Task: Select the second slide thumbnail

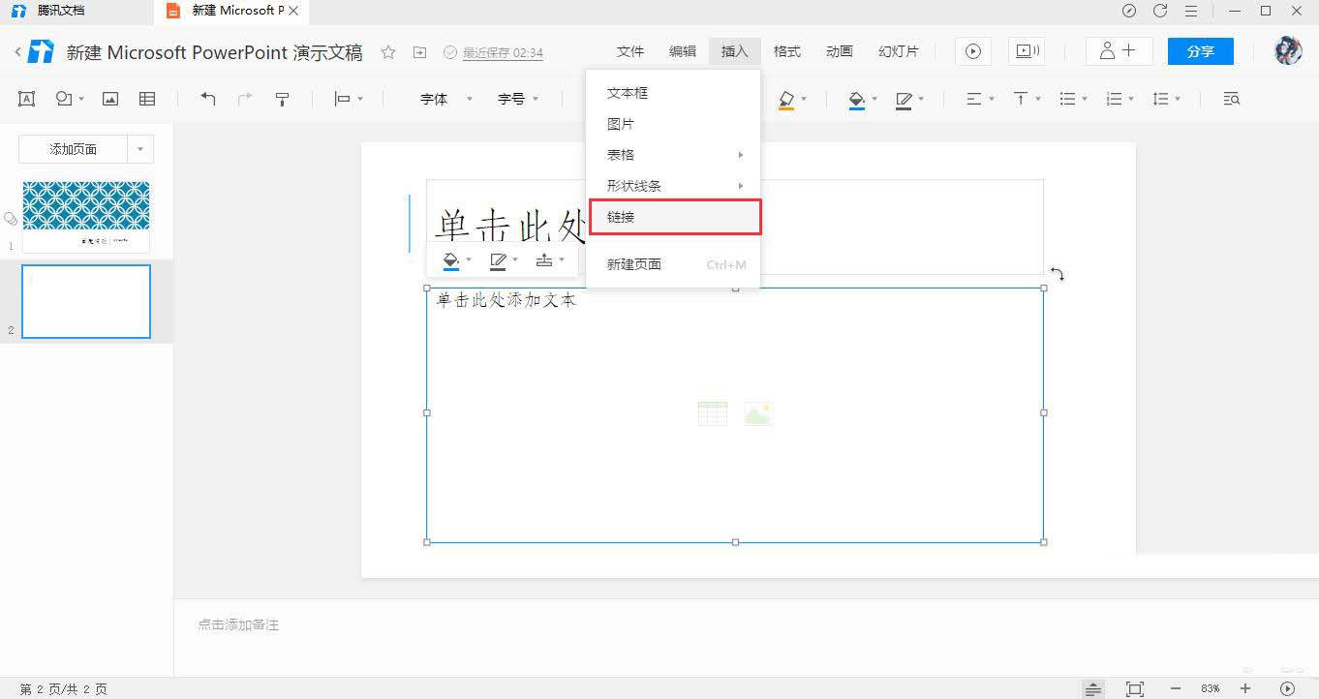Action: pos(85,301)
